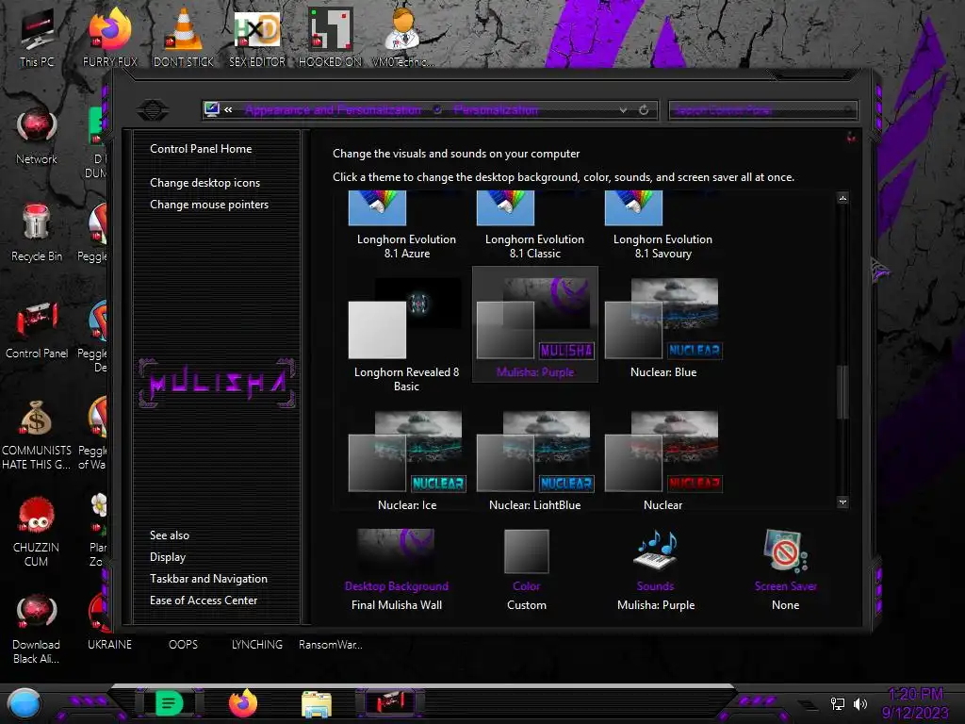Click the Screen Saver icon
965x724 pixels.
point(785,551)
